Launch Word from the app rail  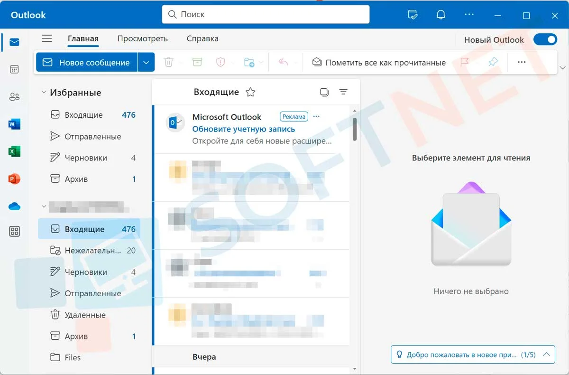[14, 124]
